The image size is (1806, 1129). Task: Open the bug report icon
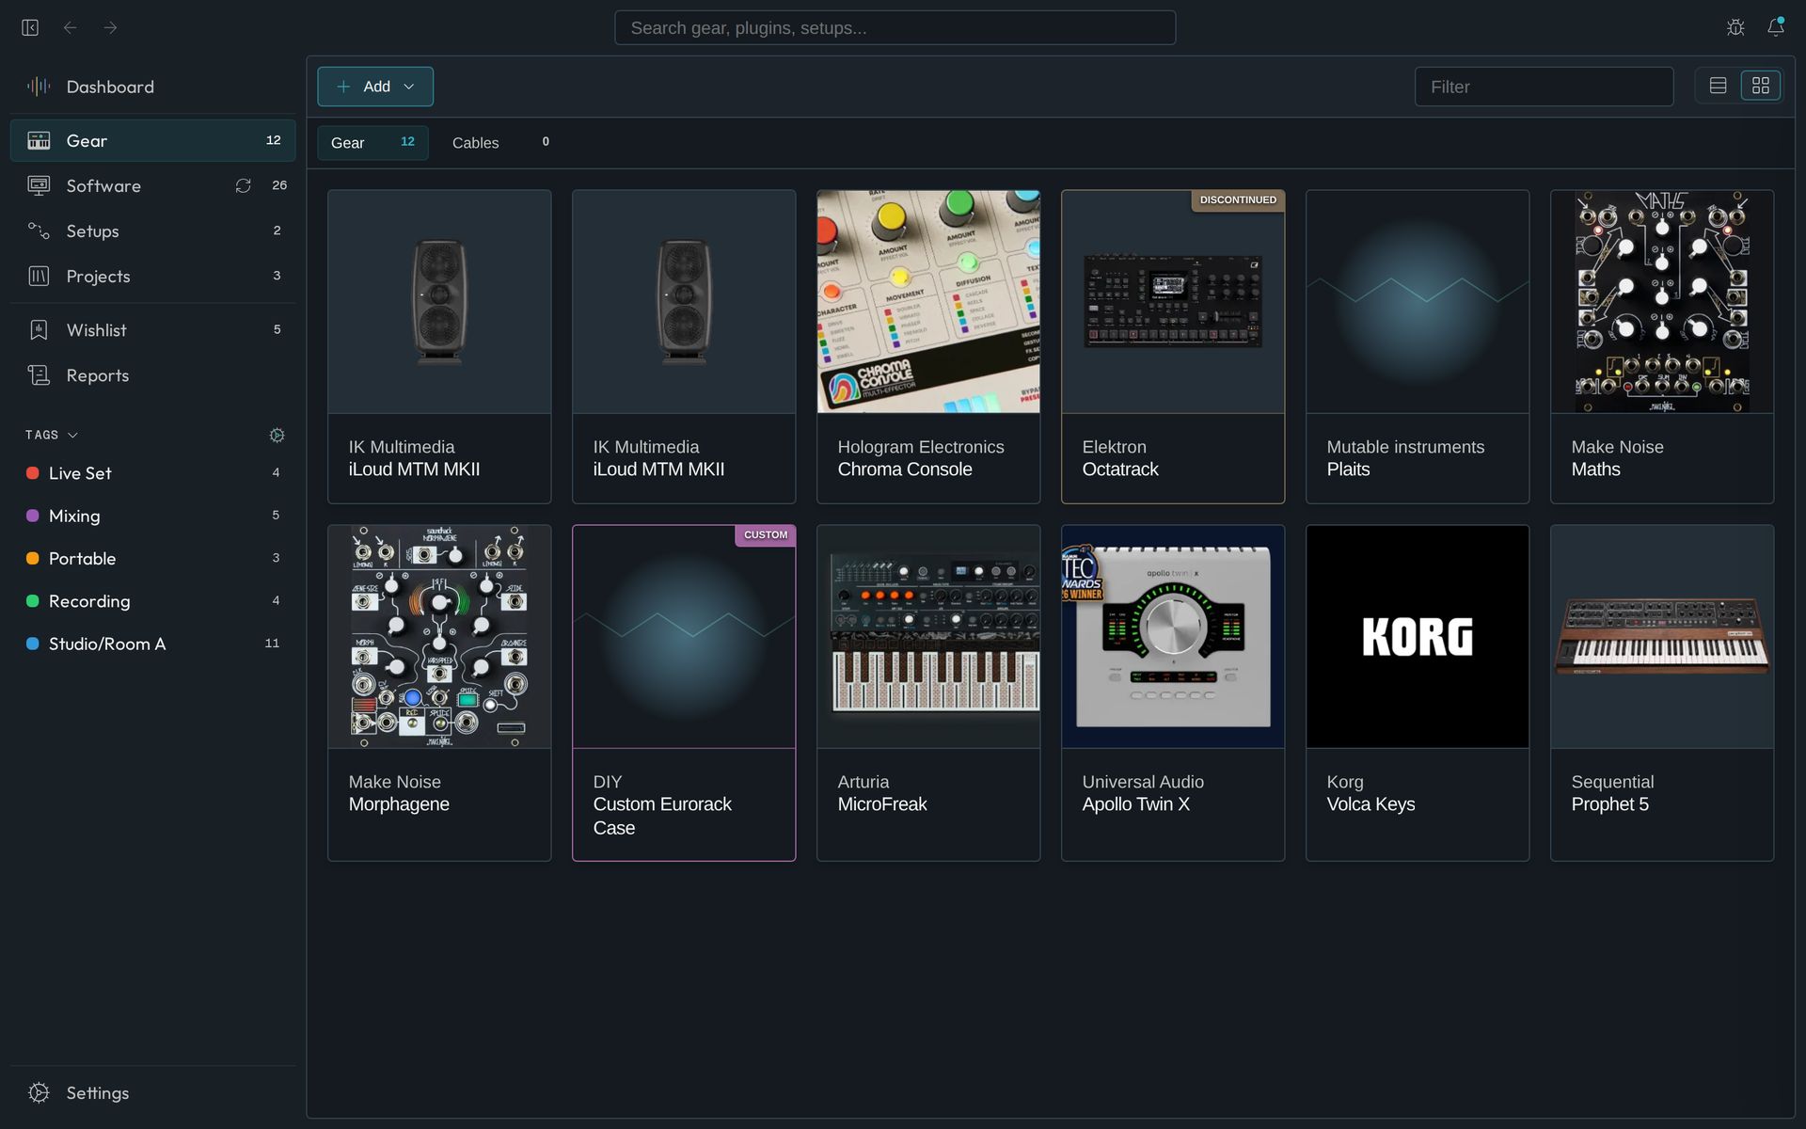pyautogui.click(x=1735, y=27)
